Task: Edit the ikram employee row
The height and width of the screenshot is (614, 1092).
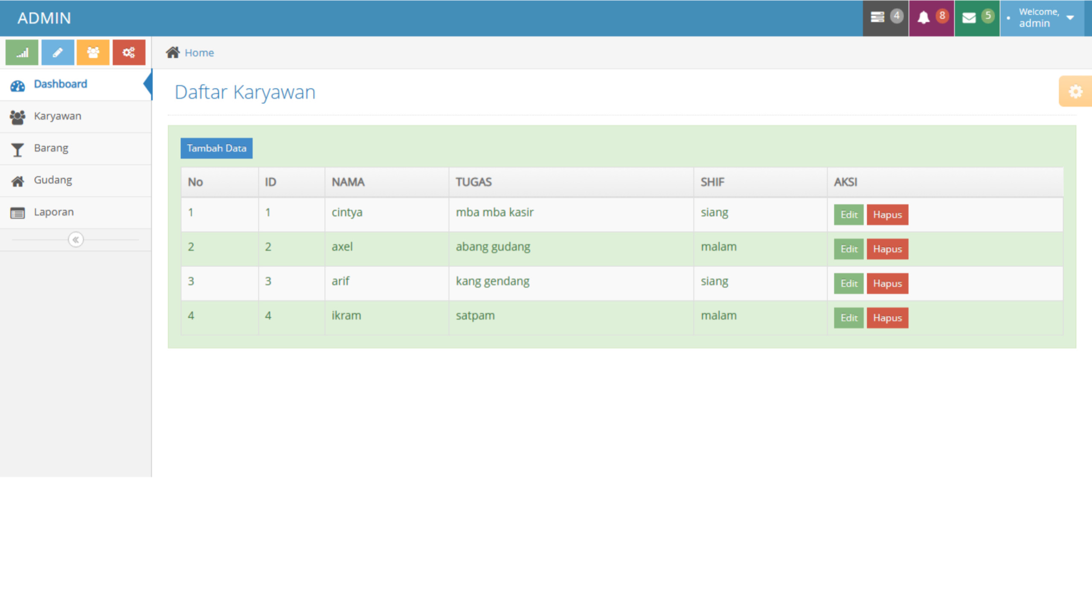Action: point(848,318)
